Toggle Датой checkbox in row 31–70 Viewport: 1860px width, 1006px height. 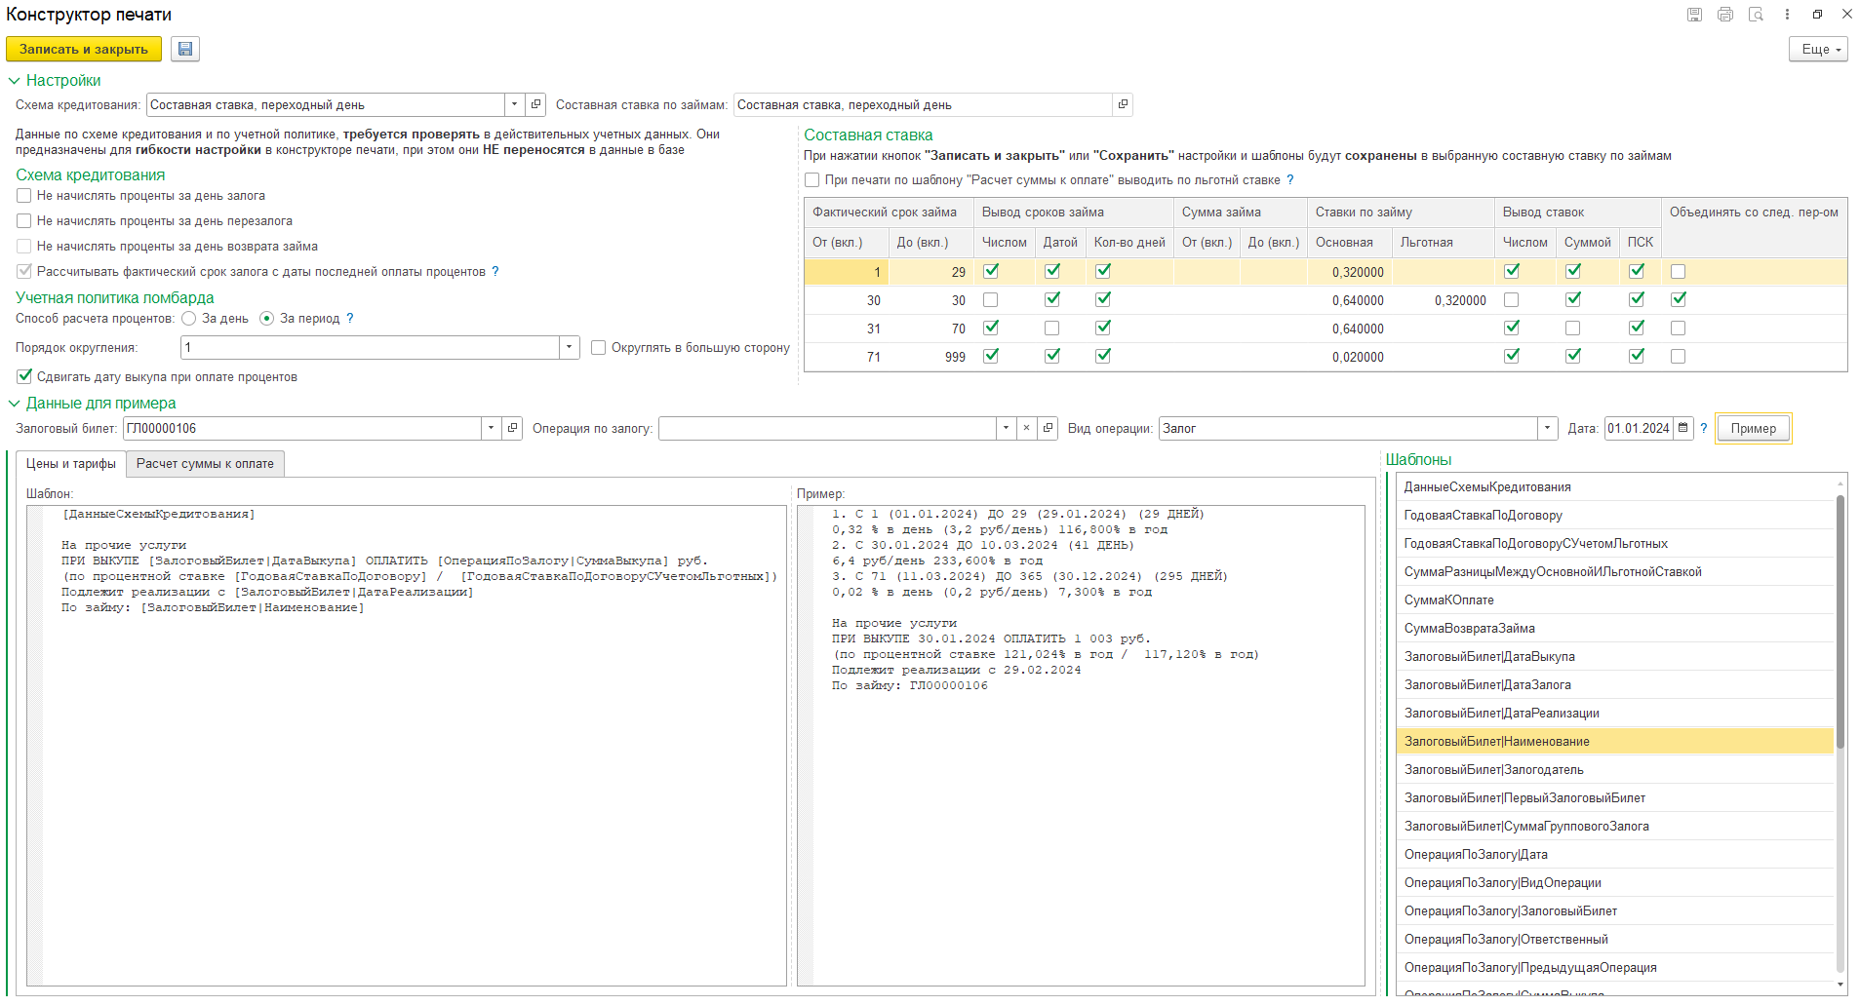1051,329
